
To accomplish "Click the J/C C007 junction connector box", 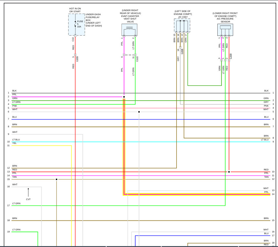I will [x=182, y=26].
